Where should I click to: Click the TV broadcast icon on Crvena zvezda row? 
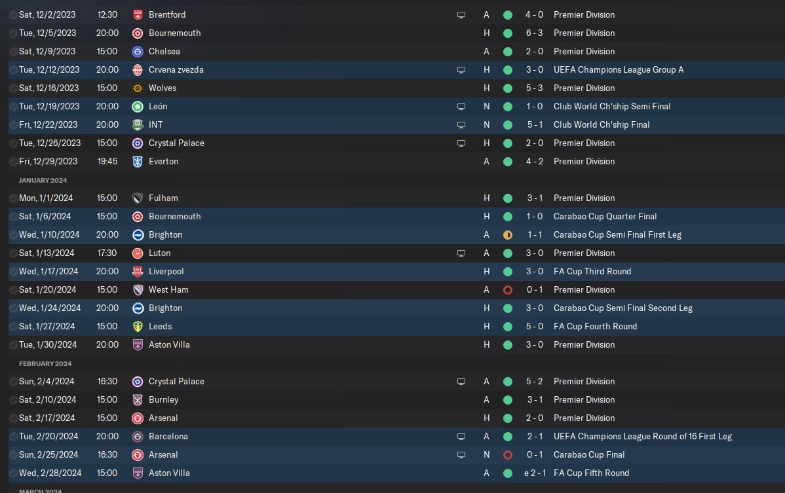click(x=461, y=70)
